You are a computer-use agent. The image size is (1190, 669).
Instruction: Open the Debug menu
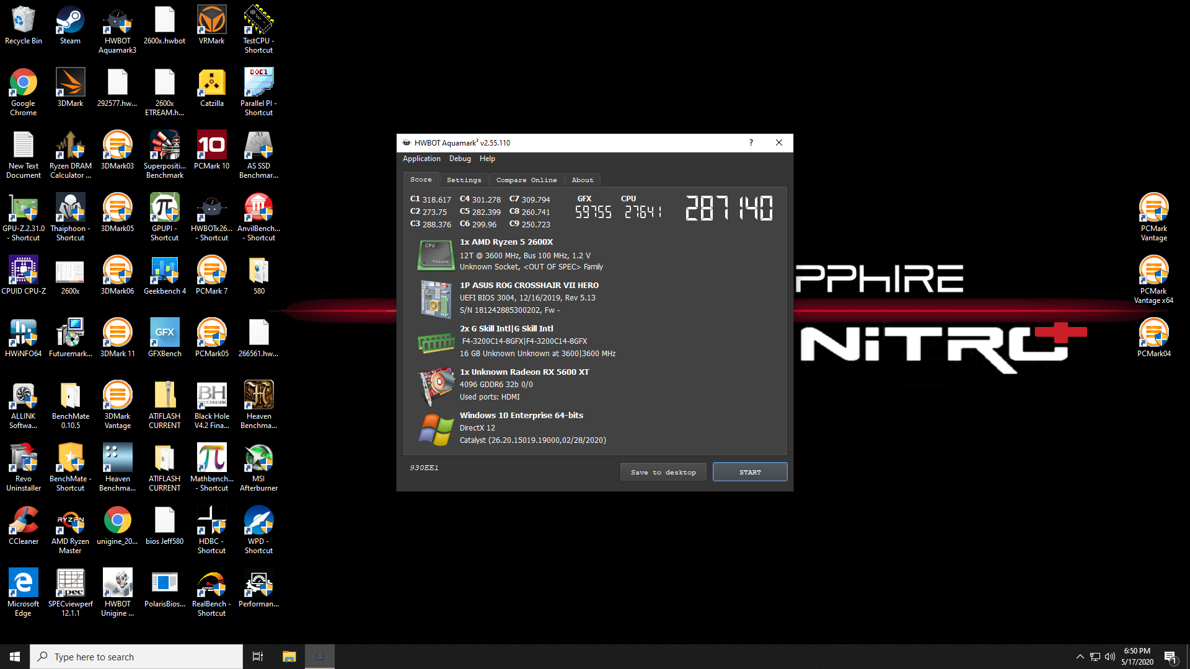[x=460, y=159]
